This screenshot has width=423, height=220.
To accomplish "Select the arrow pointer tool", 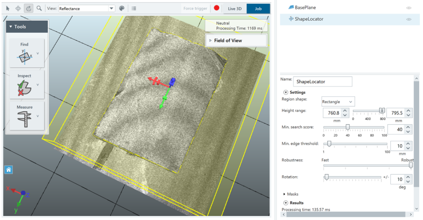I will point(7,9).
